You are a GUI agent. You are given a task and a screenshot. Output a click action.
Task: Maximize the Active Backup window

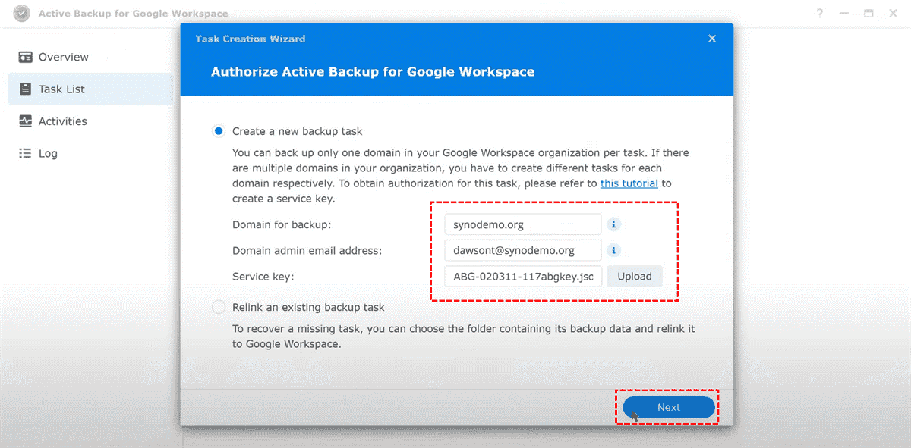click(868, 14)
